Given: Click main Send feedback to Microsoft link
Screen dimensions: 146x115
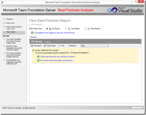Looking at the screenshot, I should 54,33.
